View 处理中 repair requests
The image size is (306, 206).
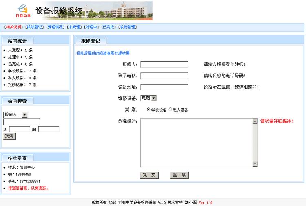(x=91, y=27)
